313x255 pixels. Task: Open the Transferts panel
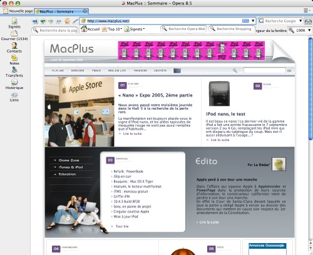click(14, 72)
